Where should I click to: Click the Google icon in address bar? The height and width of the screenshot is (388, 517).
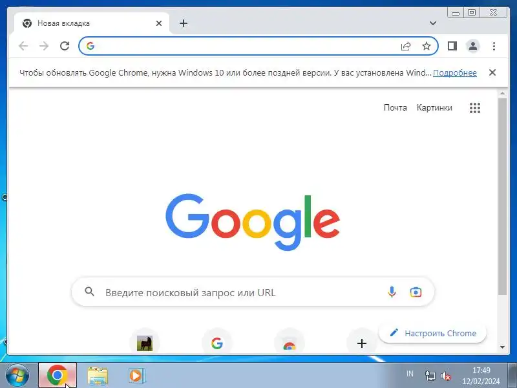pyautogui.click(x=90, y=46)
